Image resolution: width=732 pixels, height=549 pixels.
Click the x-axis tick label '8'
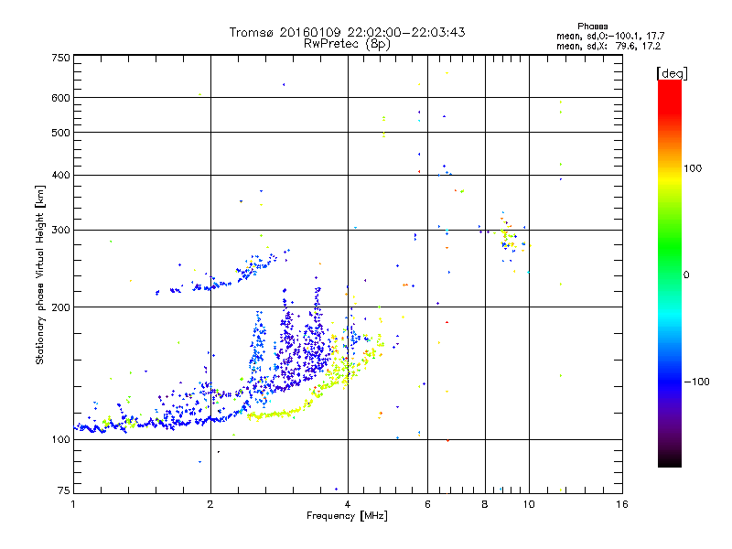tap(485, 504)
